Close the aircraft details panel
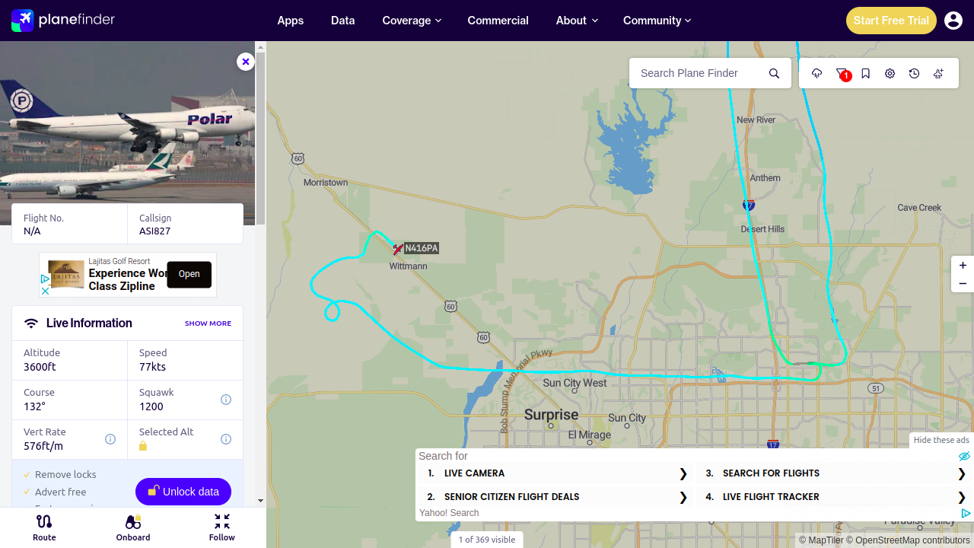Screen dimensions: 974x548 click(x=245, y=62)
